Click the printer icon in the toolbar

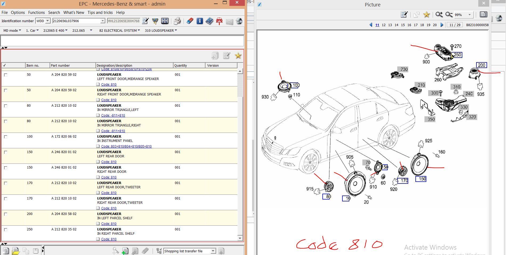point(177,21)
